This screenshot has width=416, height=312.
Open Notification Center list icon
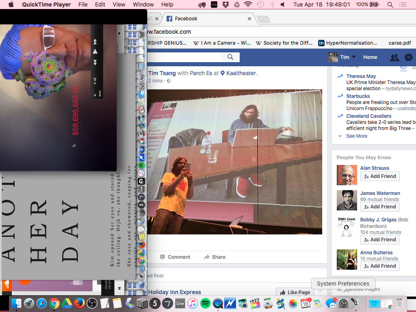[403, 4]
